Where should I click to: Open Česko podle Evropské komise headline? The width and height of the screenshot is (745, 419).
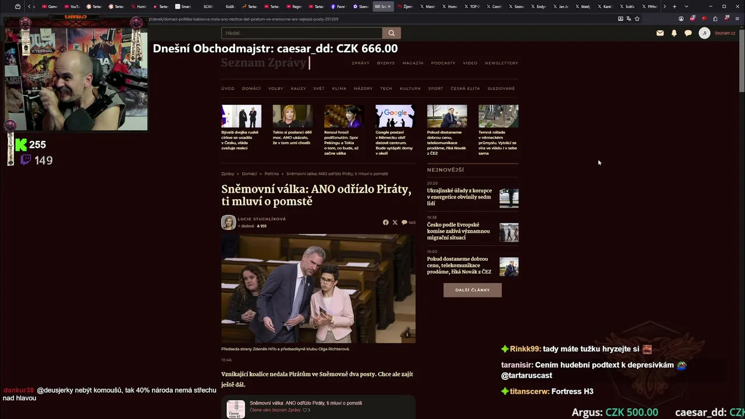458,231
